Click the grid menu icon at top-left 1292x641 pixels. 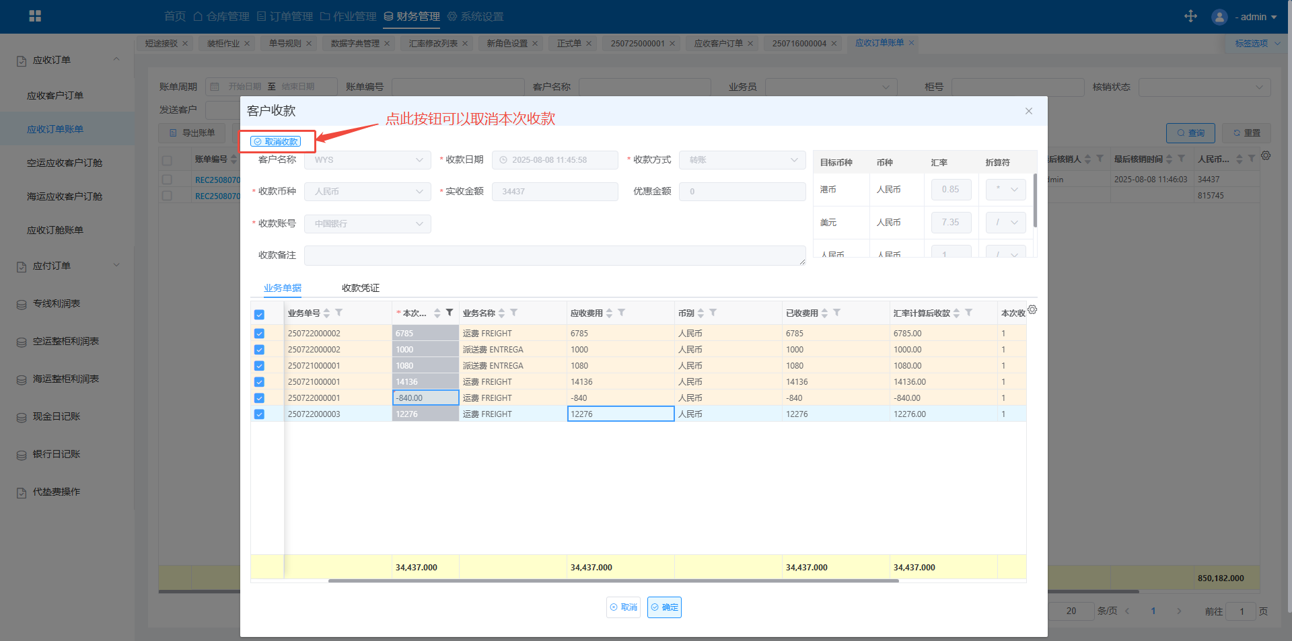pos(35,16)
